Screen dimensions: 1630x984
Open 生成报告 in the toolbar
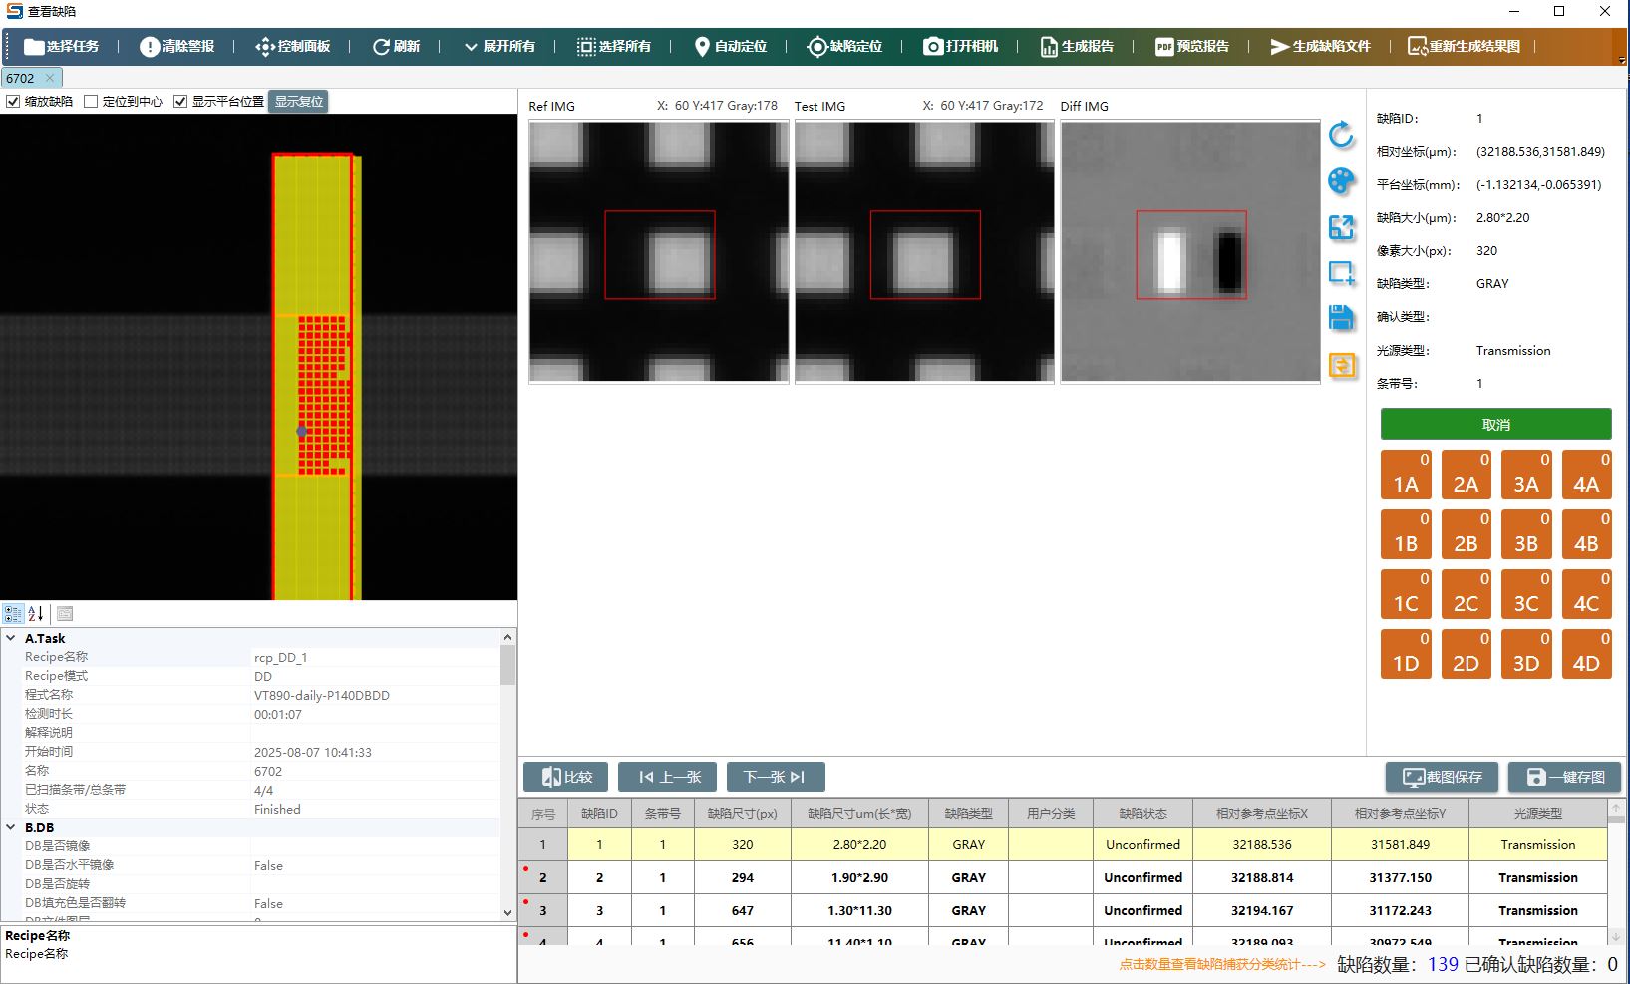1076,47
